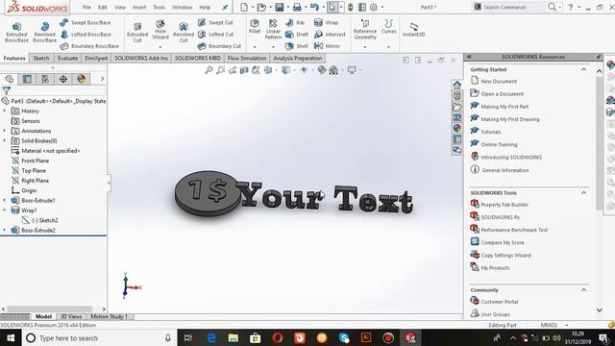The height and width of the screenshot is (346, 615).
Task: Expand the History tree node
Action: [x=5, y=111]
